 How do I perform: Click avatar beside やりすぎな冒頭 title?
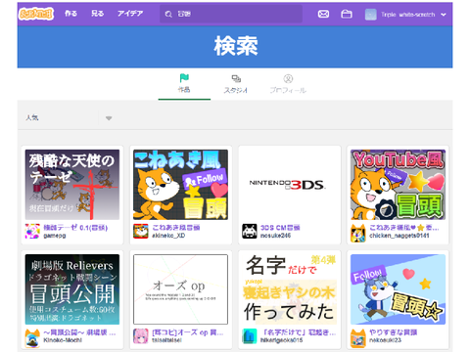(358, 338)
